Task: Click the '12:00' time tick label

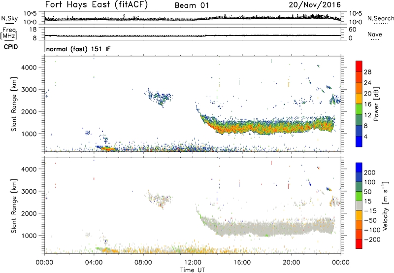Action: [x=193, y=263]
